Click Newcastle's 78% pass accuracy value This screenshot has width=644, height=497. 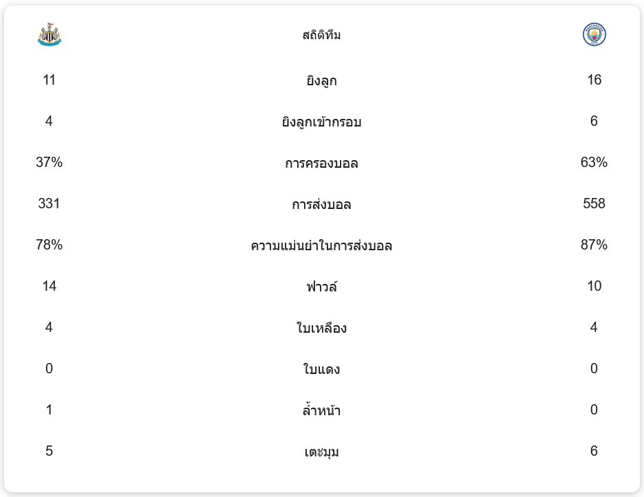point(50,245)
